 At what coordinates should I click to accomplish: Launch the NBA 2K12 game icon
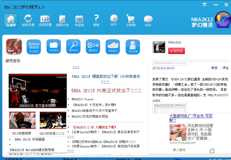point(14,47)
